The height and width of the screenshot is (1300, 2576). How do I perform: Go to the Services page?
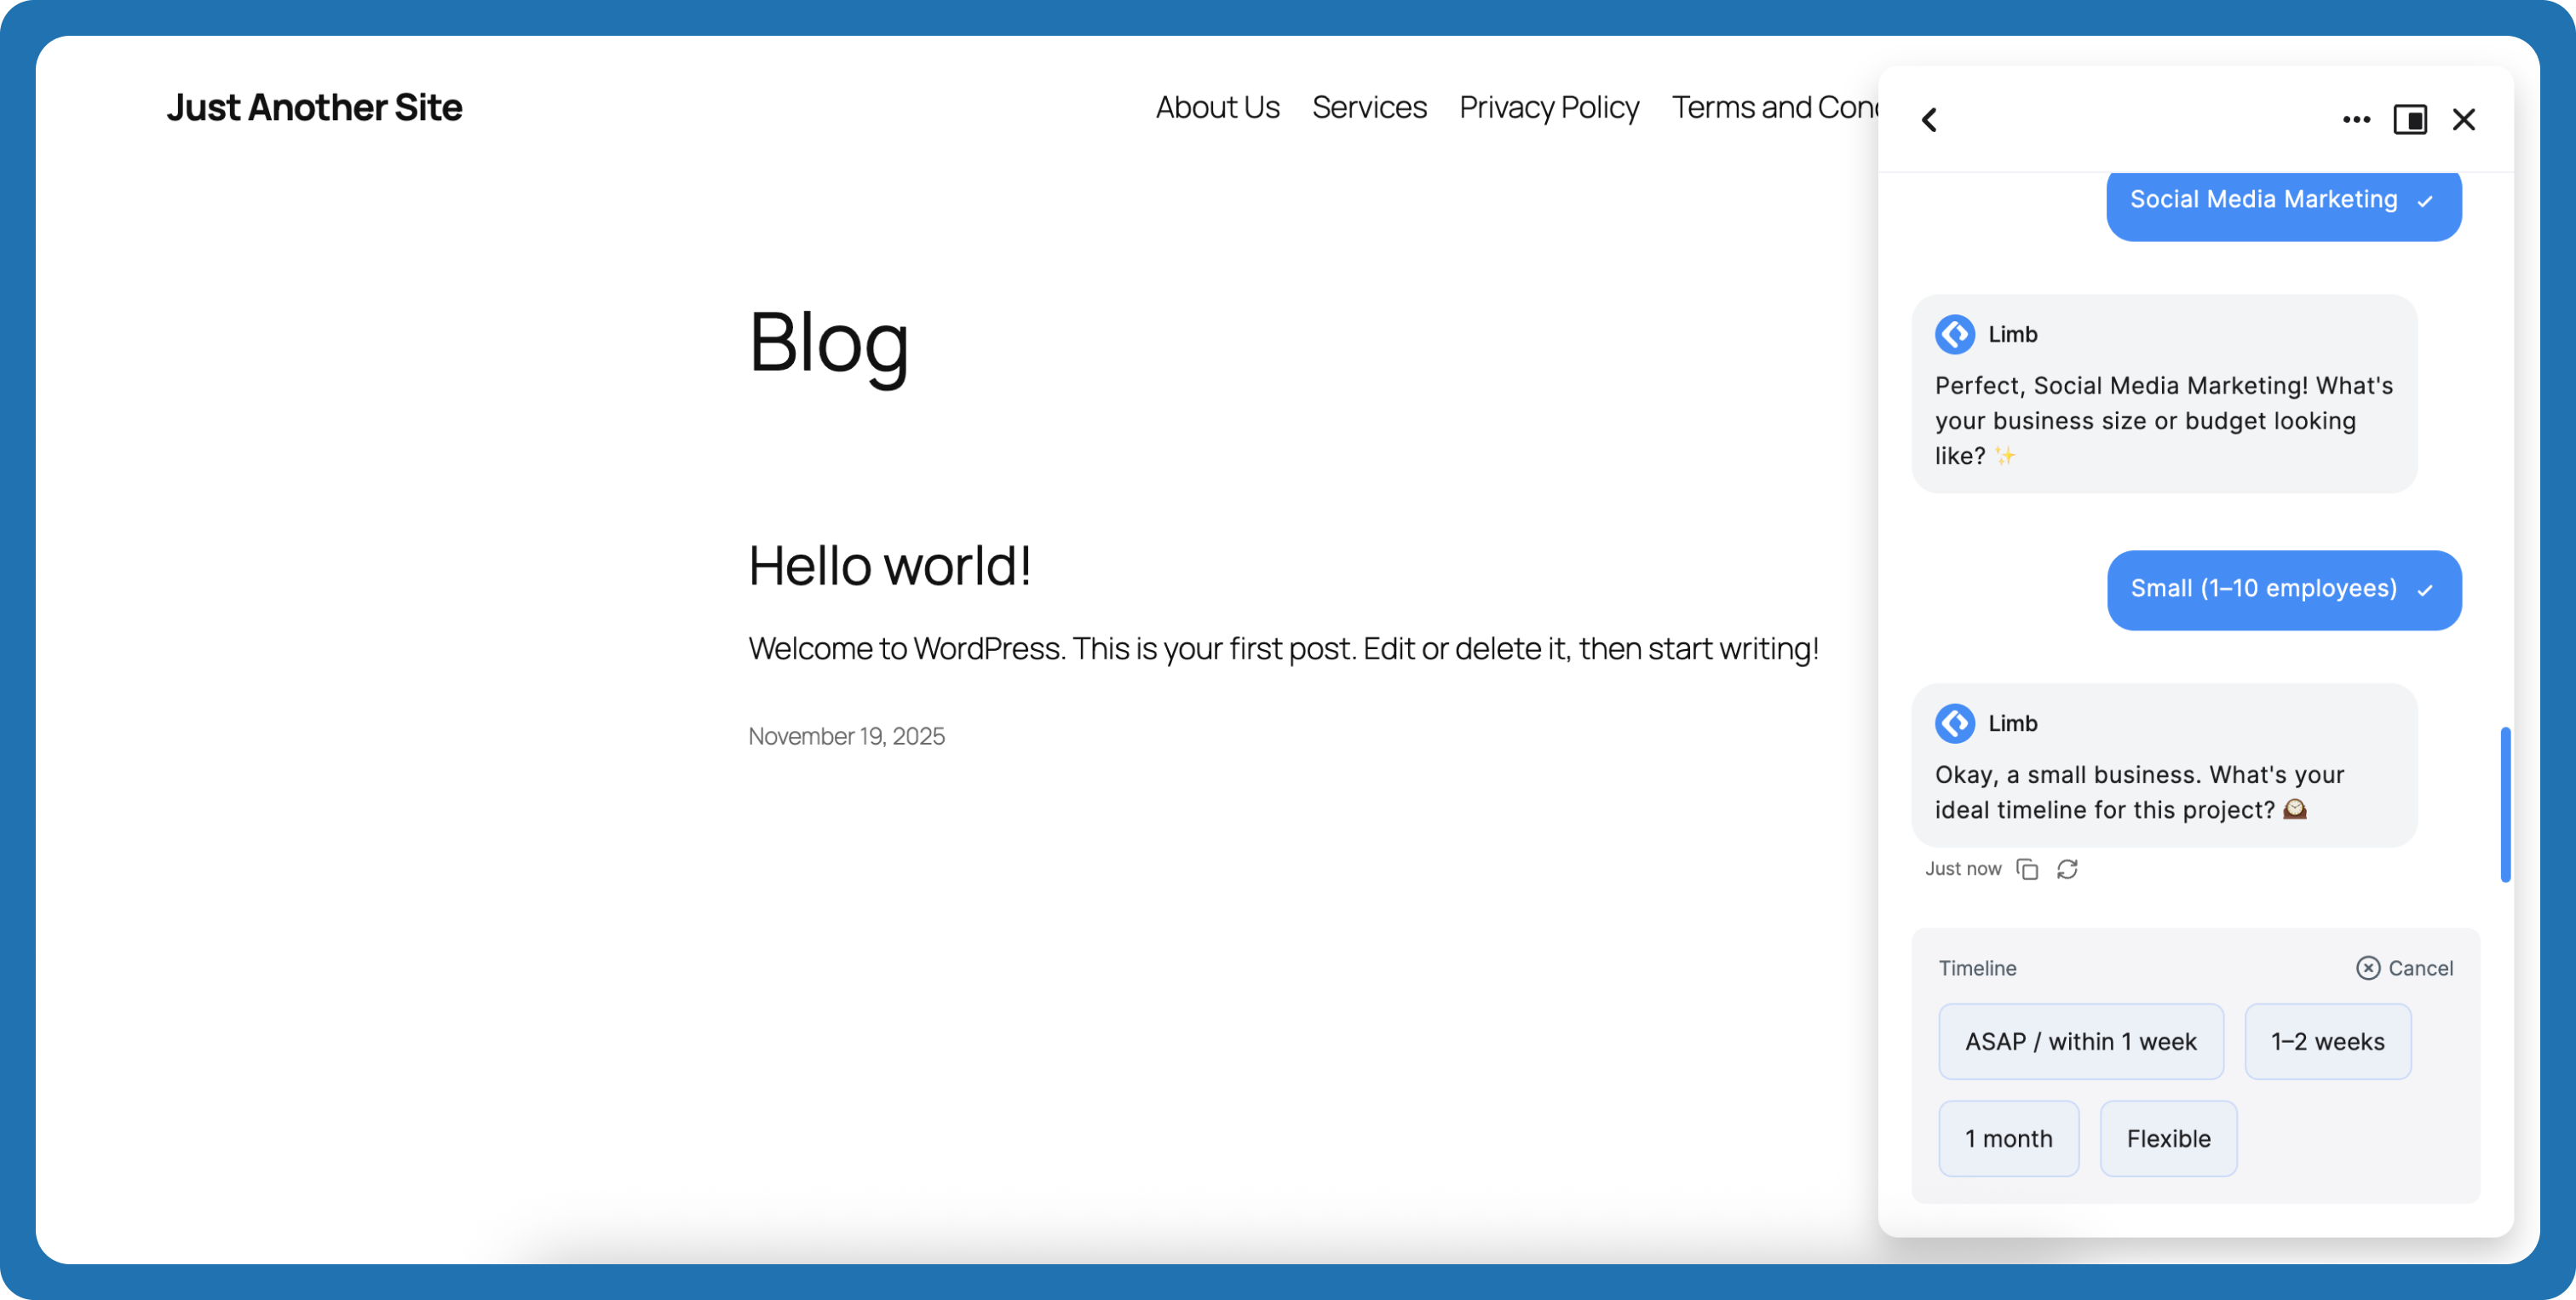[x=1369, y=107]
